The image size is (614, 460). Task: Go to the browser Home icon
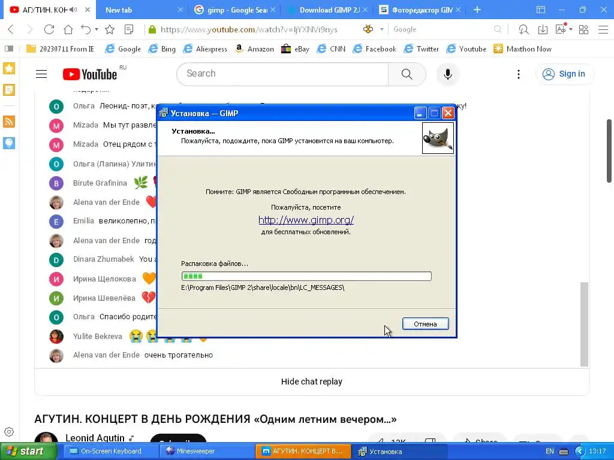68,29
